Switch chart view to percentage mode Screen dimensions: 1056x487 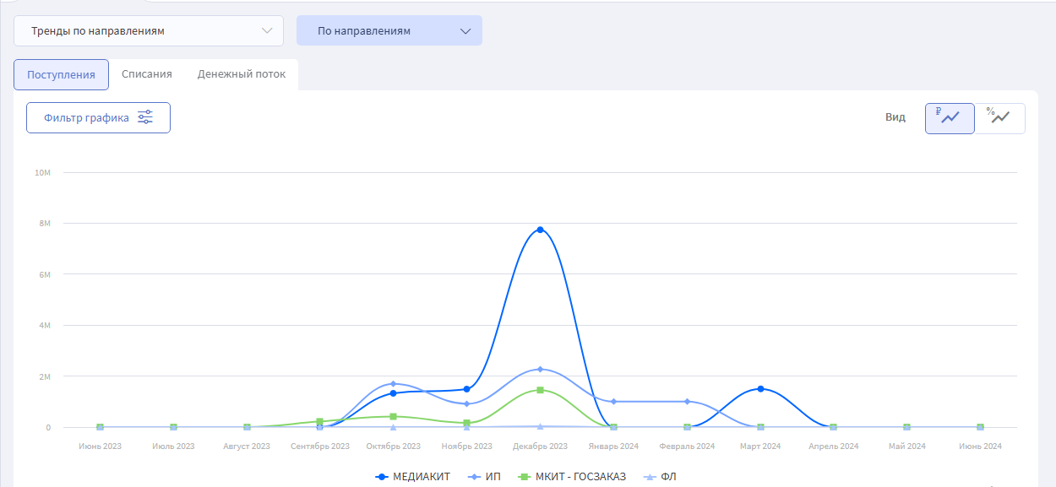tap(1000, 118)
